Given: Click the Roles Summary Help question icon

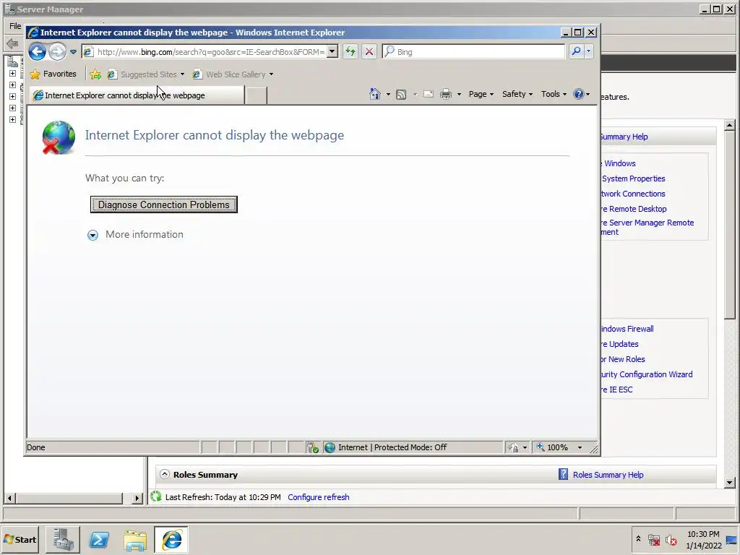Looking at the screenshot, I should (x=563, y=474).
